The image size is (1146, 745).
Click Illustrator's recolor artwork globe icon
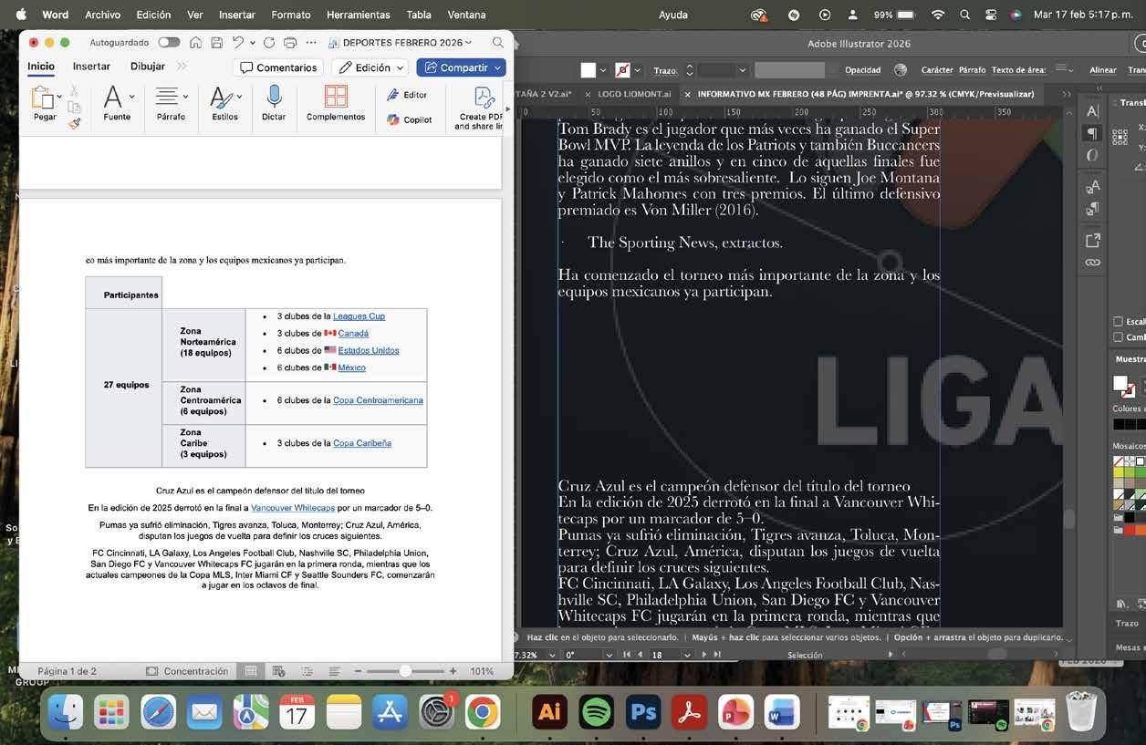click(901, 70)
